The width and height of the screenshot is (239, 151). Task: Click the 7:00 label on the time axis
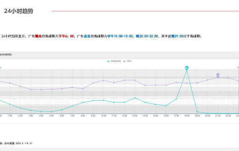coord(72,116)
